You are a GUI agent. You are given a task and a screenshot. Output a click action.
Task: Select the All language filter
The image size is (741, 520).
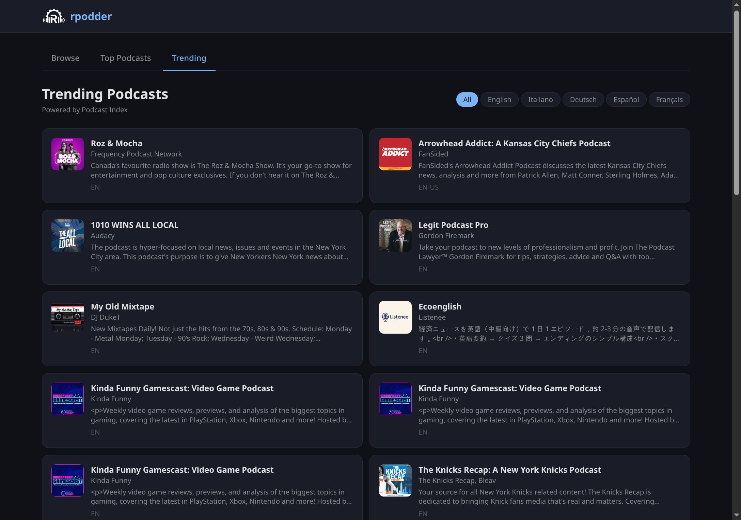coord(467,99)
